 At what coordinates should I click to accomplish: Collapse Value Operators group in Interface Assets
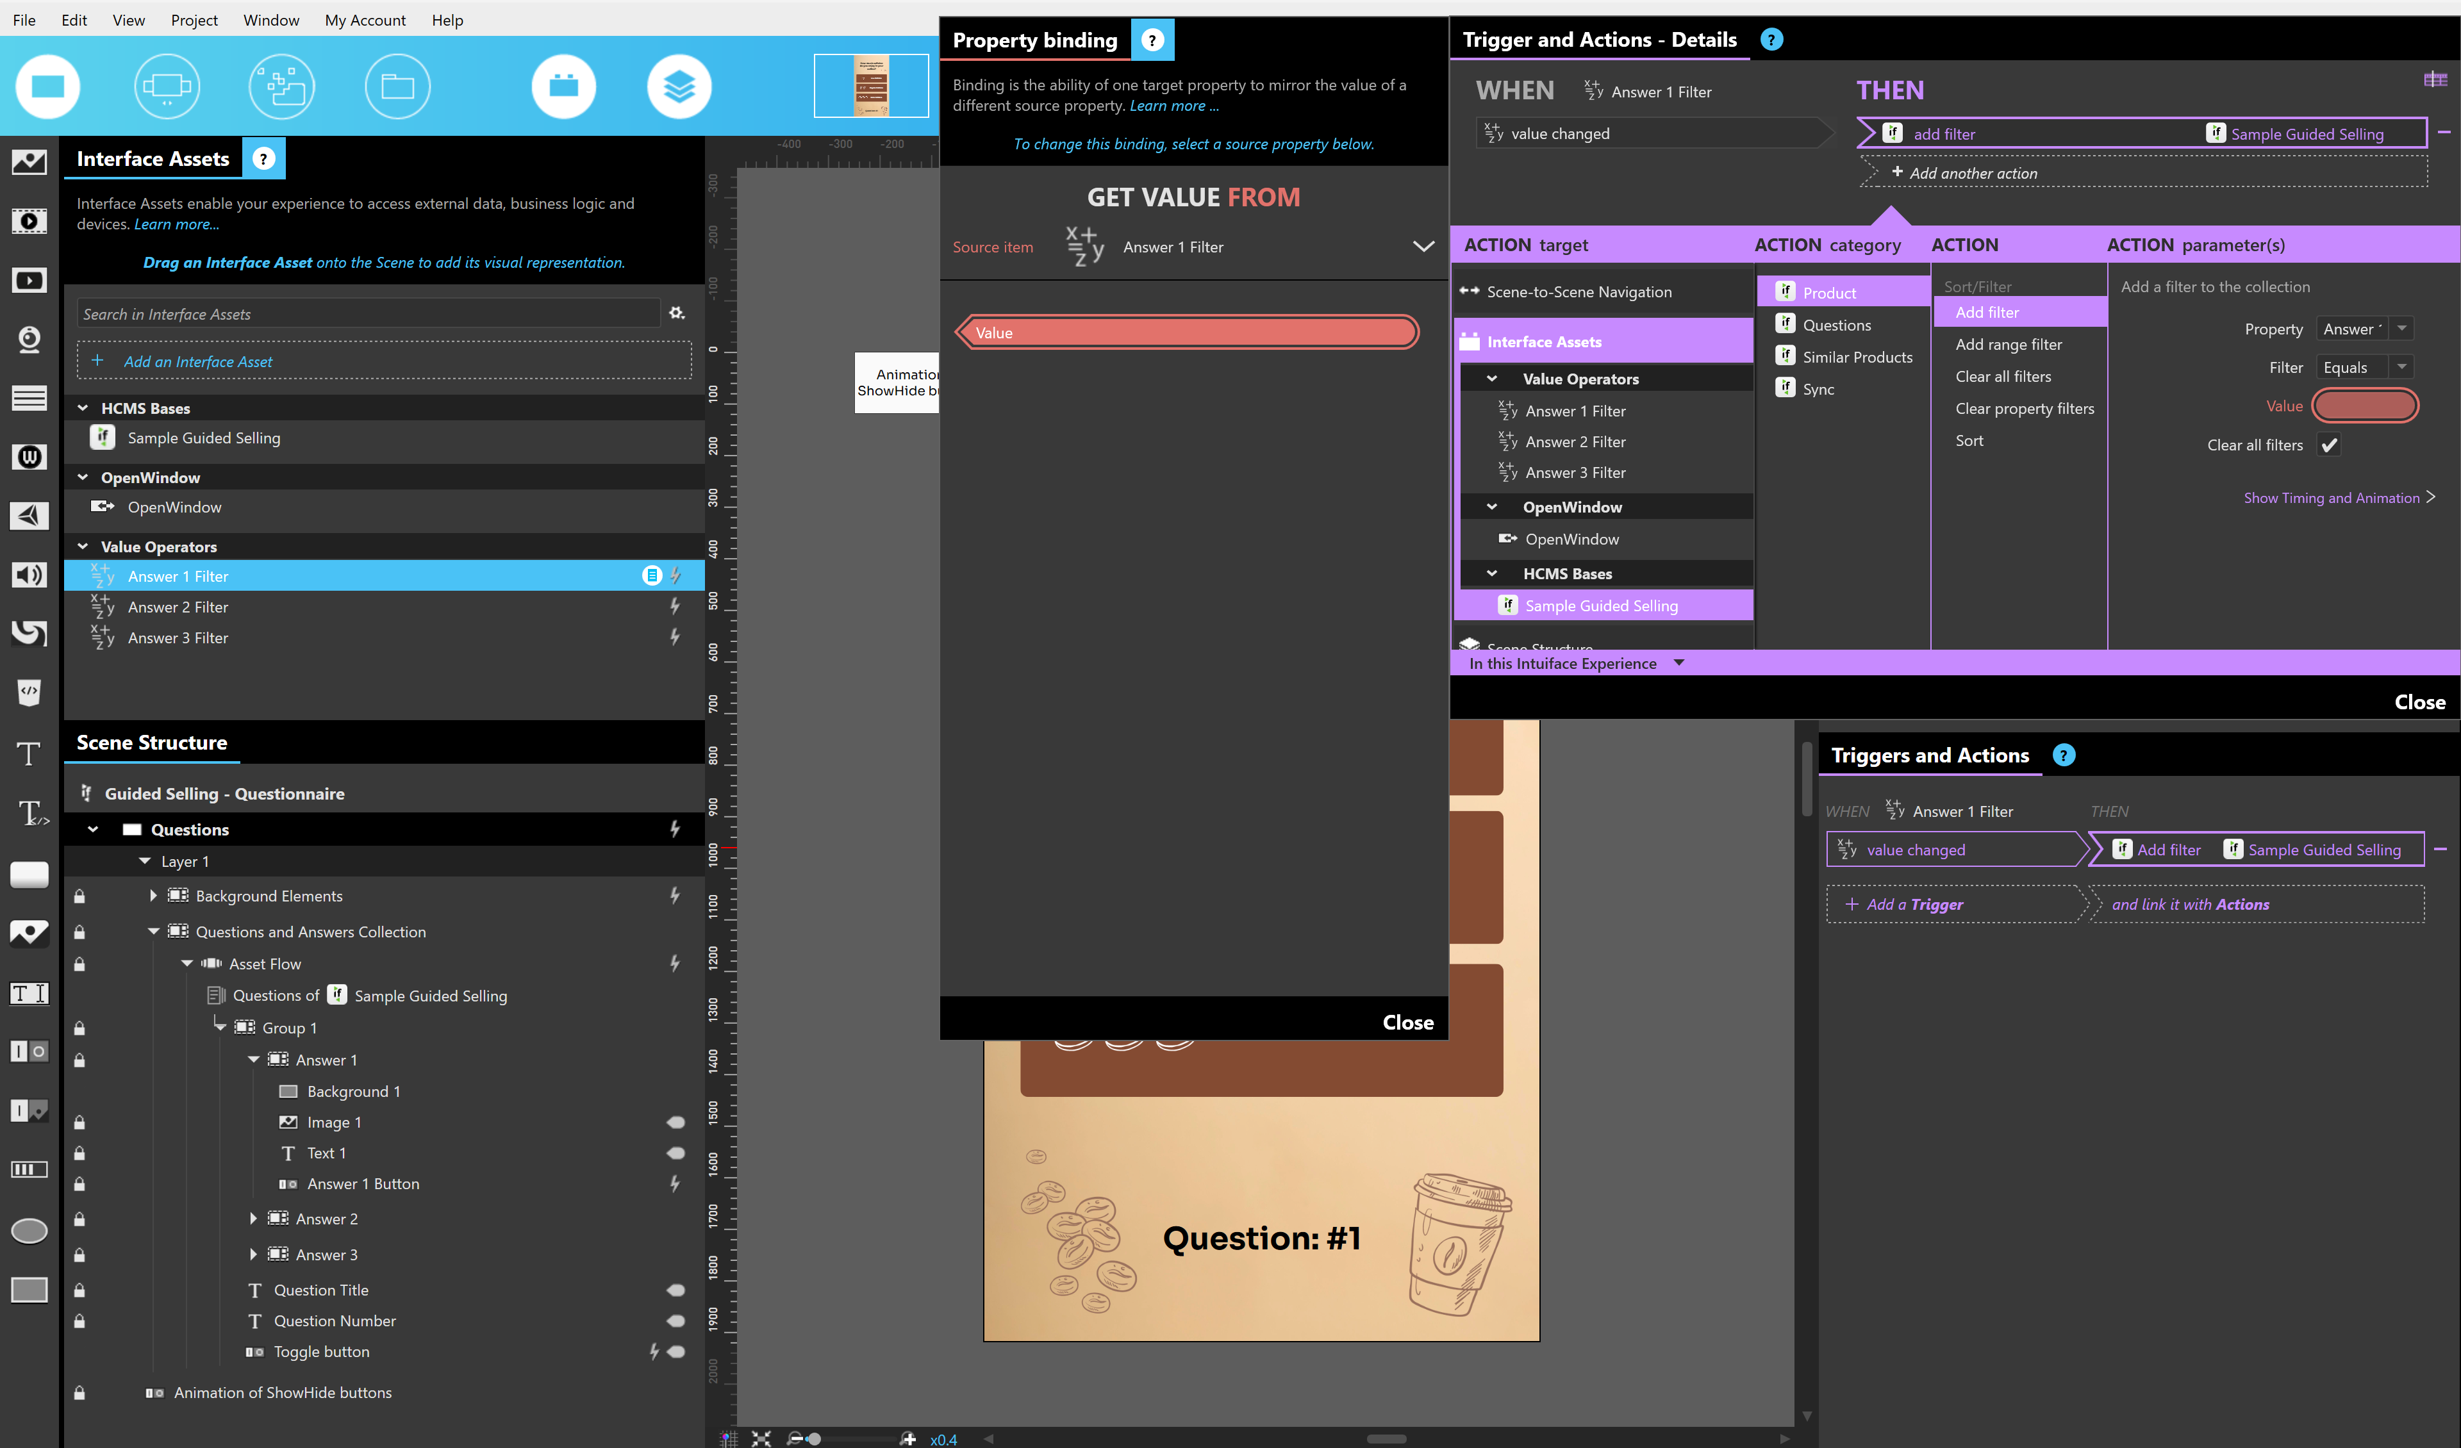[82, 547]
